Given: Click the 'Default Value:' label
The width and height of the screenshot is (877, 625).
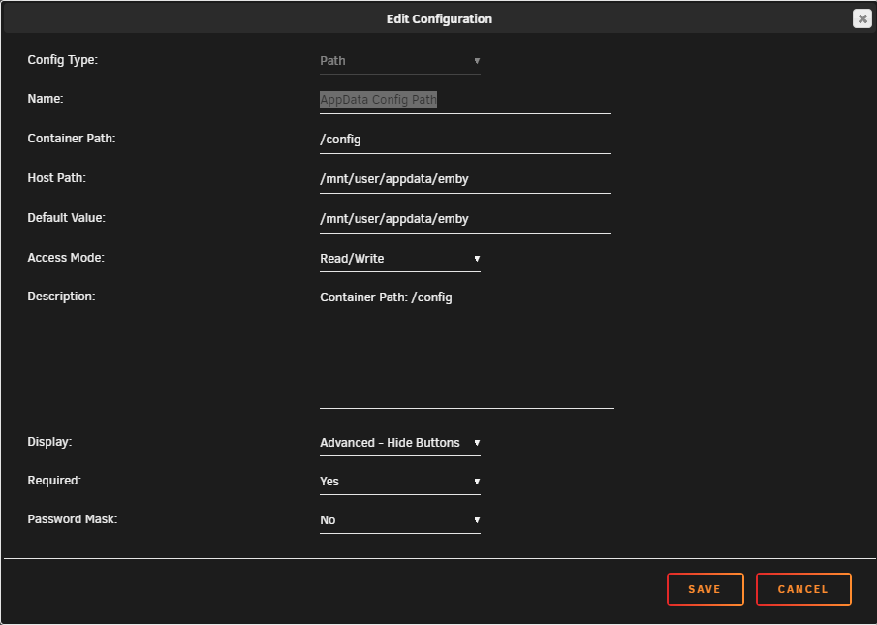Looking at the screenshot, I should click(67, 217).
